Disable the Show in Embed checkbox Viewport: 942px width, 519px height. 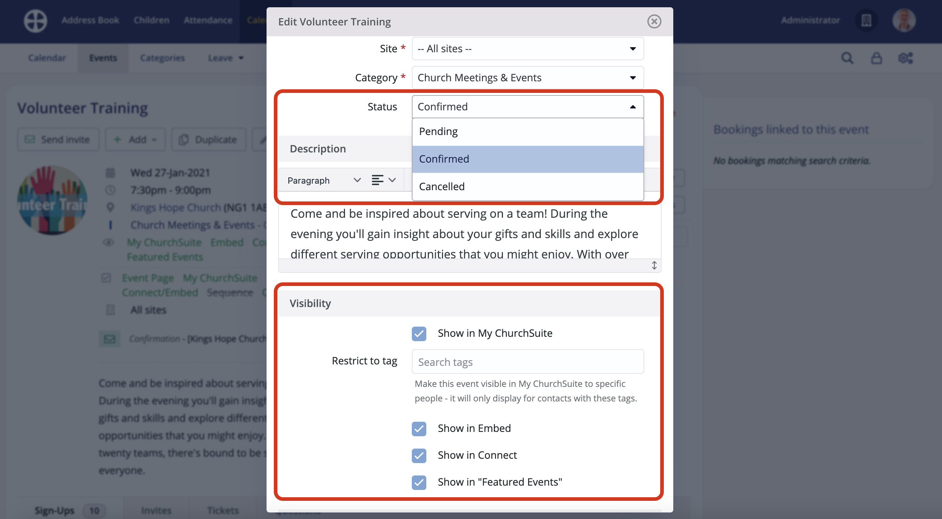point(419,429)
